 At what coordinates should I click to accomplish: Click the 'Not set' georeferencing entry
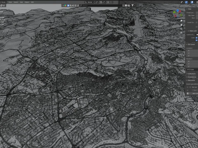194,87
